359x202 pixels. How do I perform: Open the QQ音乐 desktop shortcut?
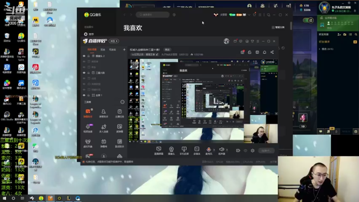pyautogui.click(x=21, y=38)
